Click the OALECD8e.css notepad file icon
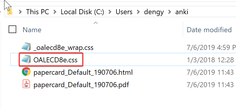This screenshot has width=236, height=109. (26, 60)
